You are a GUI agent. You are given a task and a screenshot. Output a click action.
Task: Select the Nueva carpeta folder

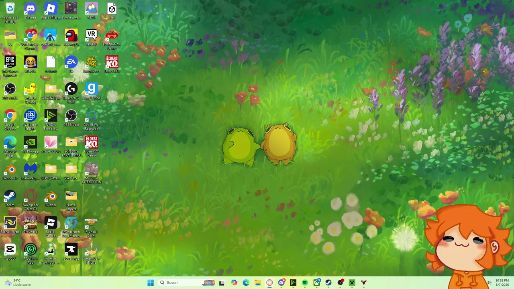pos(71,200)
